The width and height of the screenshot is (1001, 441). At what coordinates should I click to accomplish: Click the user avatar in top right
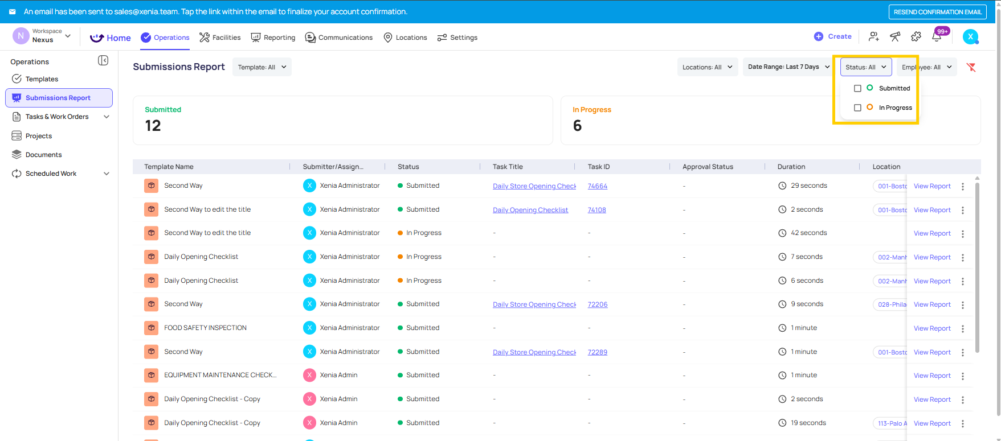pos(970,36)
